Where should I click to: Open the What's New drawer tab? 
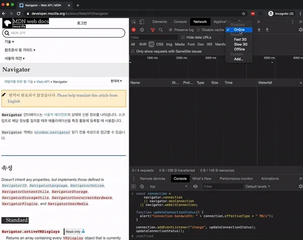tap(201, 179)
